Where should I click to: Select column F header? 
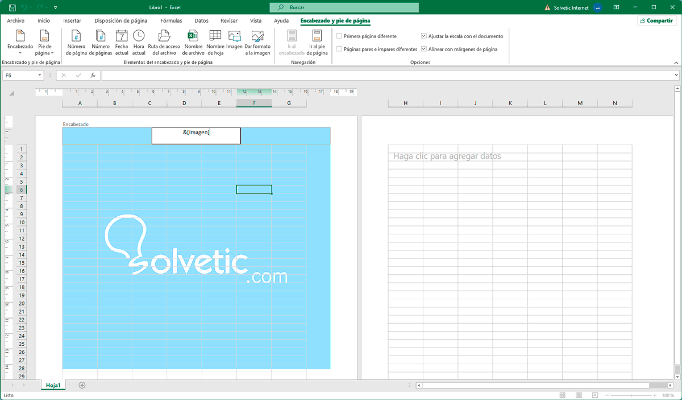coord(254,103)
